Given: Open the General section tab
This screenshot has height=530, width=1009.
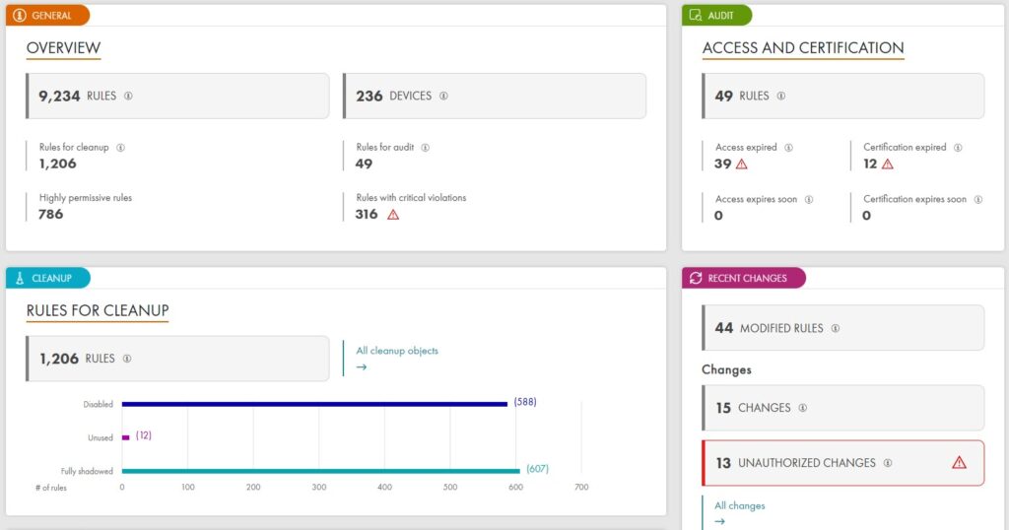Looking at the screenshot, I should pyautogui.click(x=47, y=16).
